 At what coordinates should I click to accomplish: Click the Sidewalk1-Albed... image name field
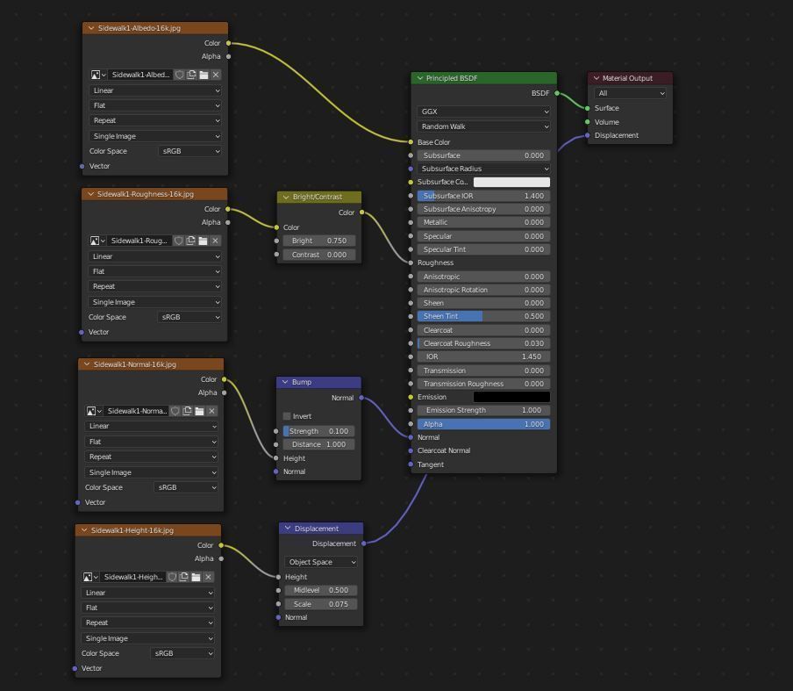point(140,75)
